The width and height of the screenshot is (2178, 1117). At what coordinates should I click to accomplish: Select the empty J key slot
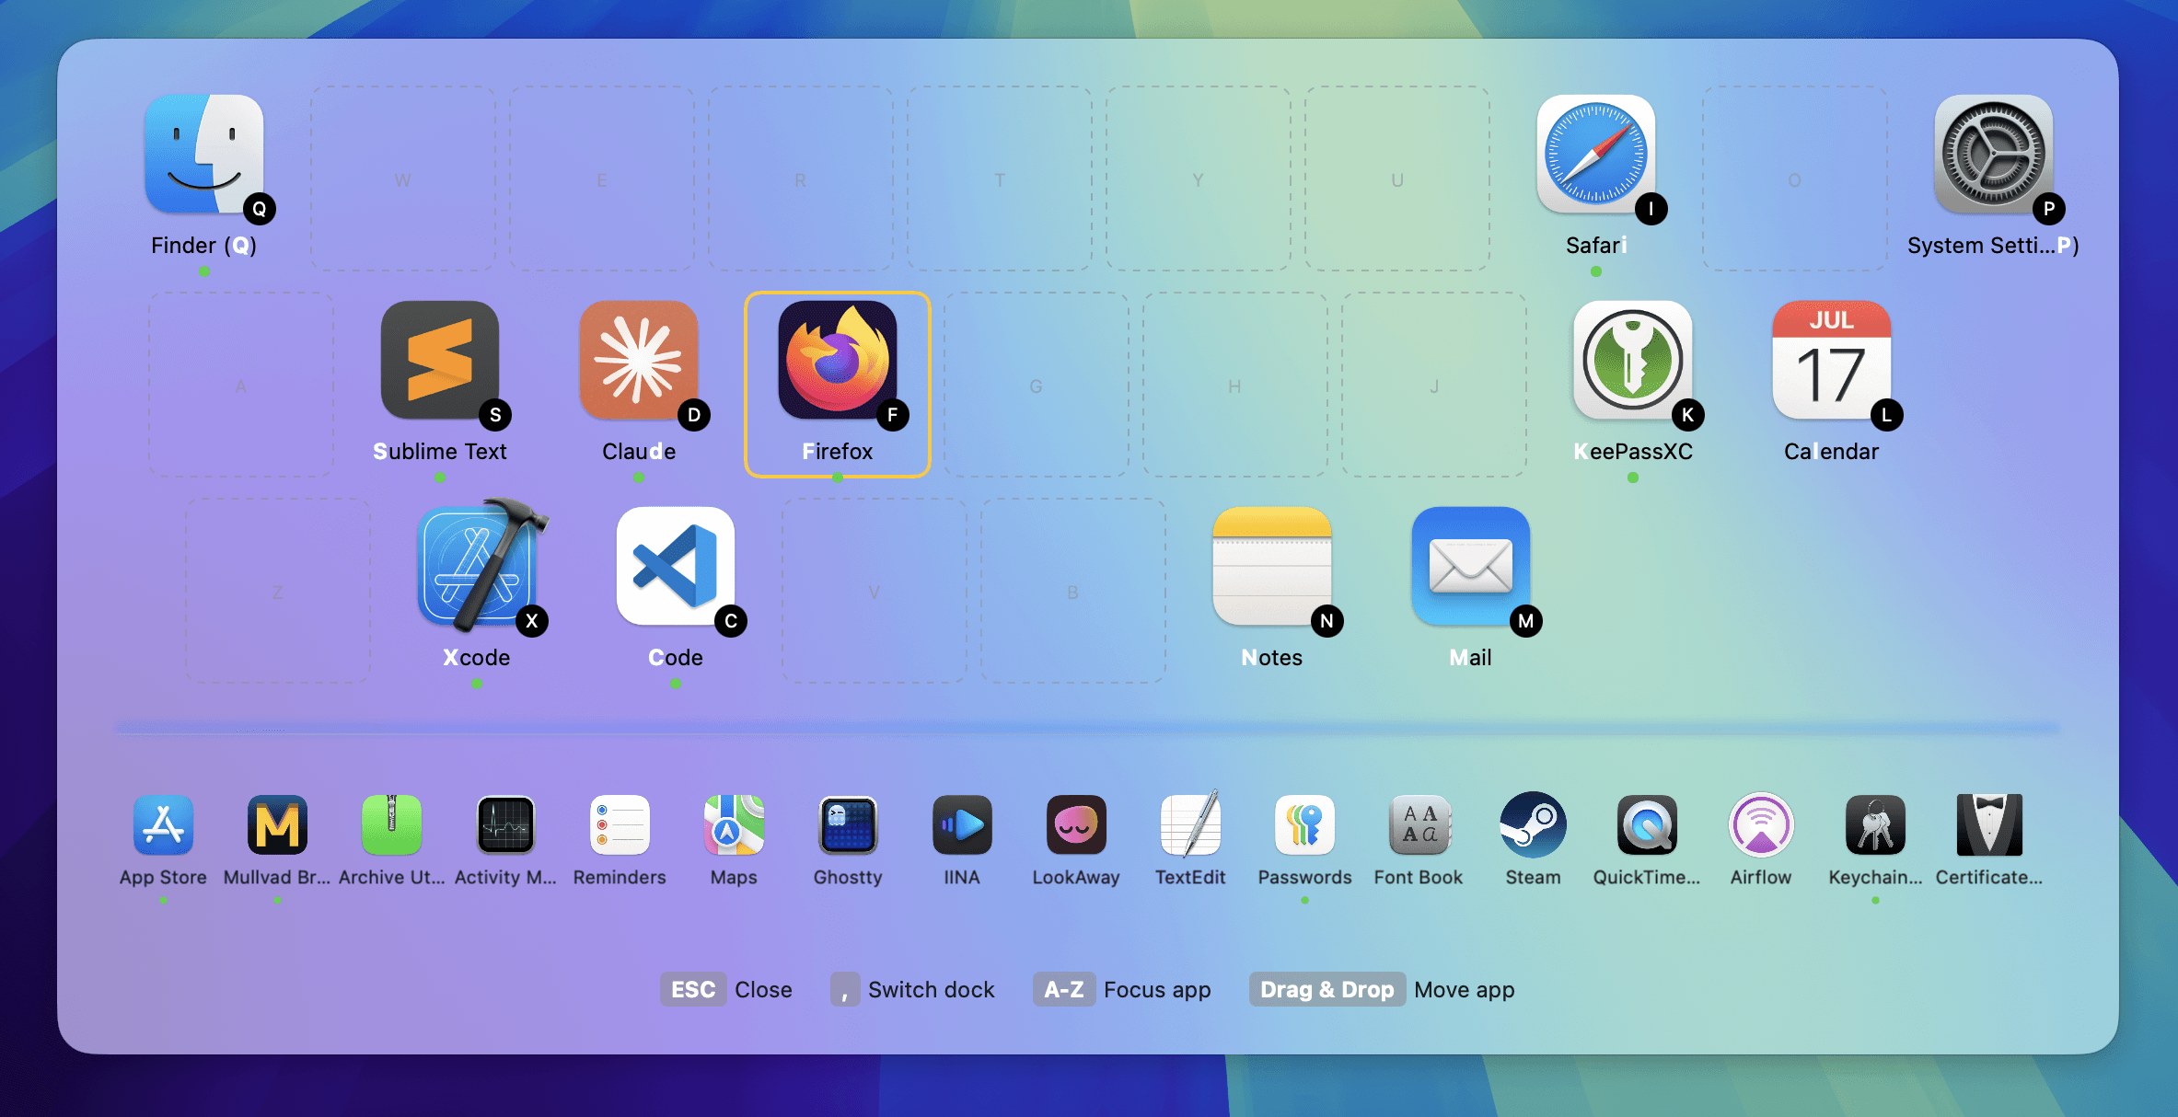click(1434, 385)
